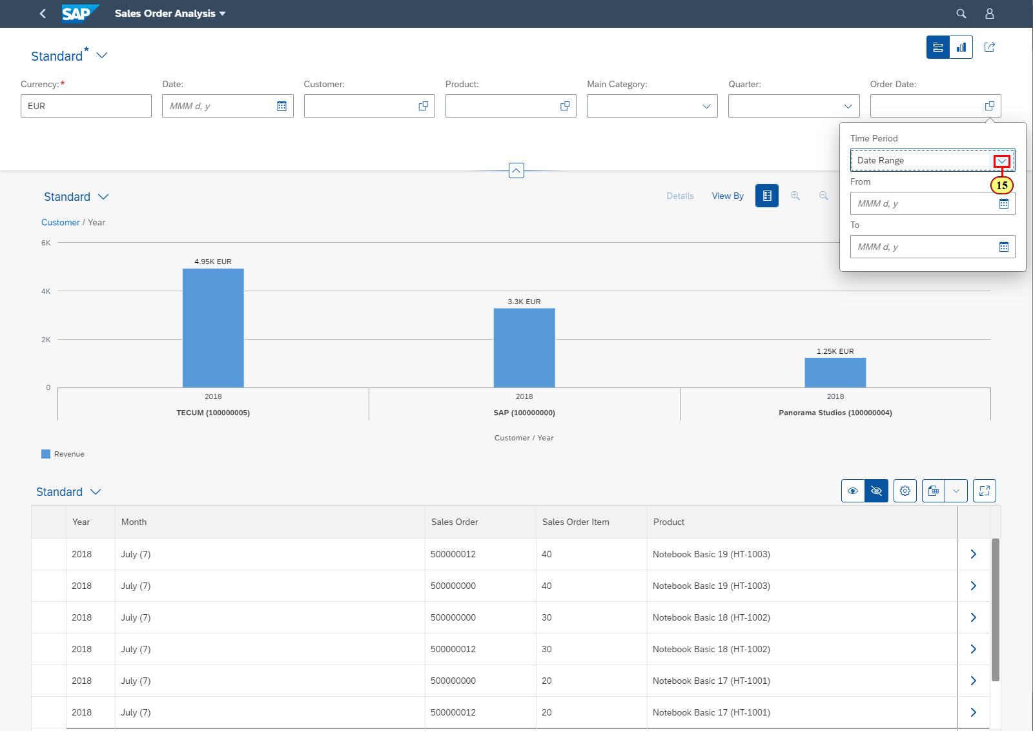Click the 'Panorama Studios (100000004)' axis label
This screenshot has height=731, width=1033.
pos(835,413)
